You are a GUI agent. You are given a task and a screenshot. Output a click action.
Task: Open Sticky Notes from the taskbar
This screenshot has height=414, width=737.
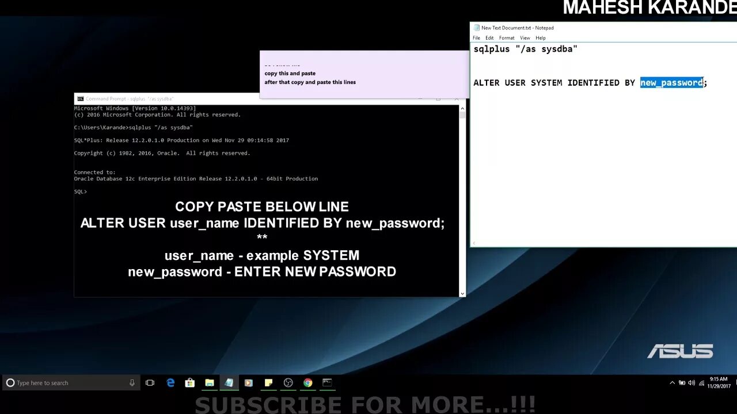pos(268,383)
